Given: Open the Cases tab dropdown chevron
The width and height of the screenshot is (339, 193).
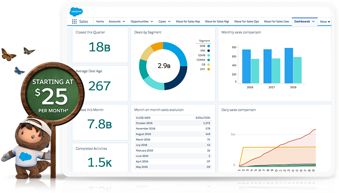Looking at the screenshot, I should [169, 21].
